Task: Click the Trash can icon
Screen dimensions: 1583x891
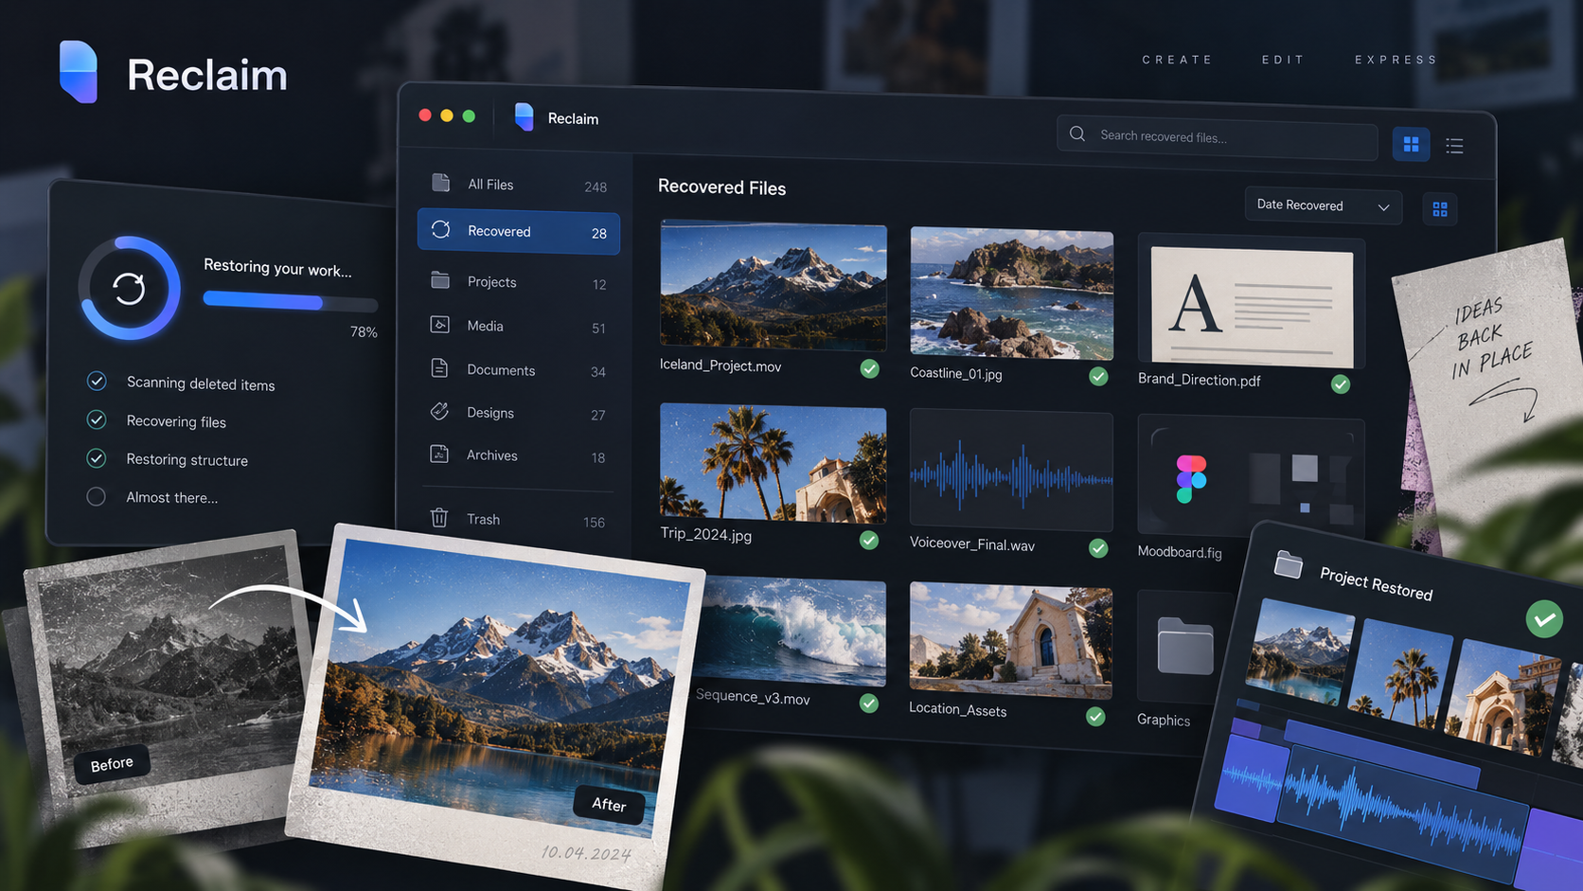Action: (x=439, y=517)
